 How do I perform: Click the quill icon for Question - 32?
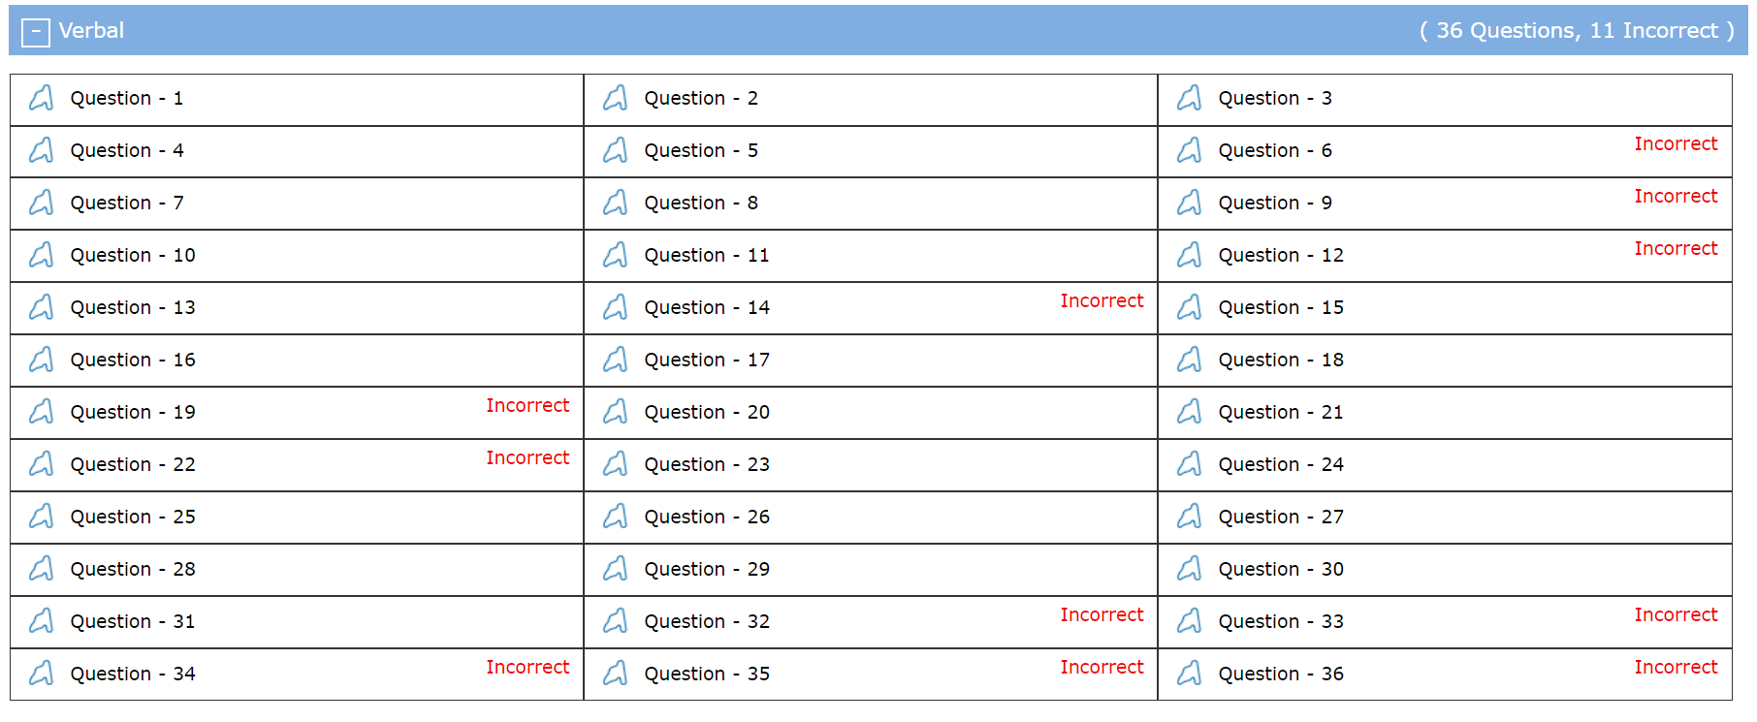coord(615,620)
